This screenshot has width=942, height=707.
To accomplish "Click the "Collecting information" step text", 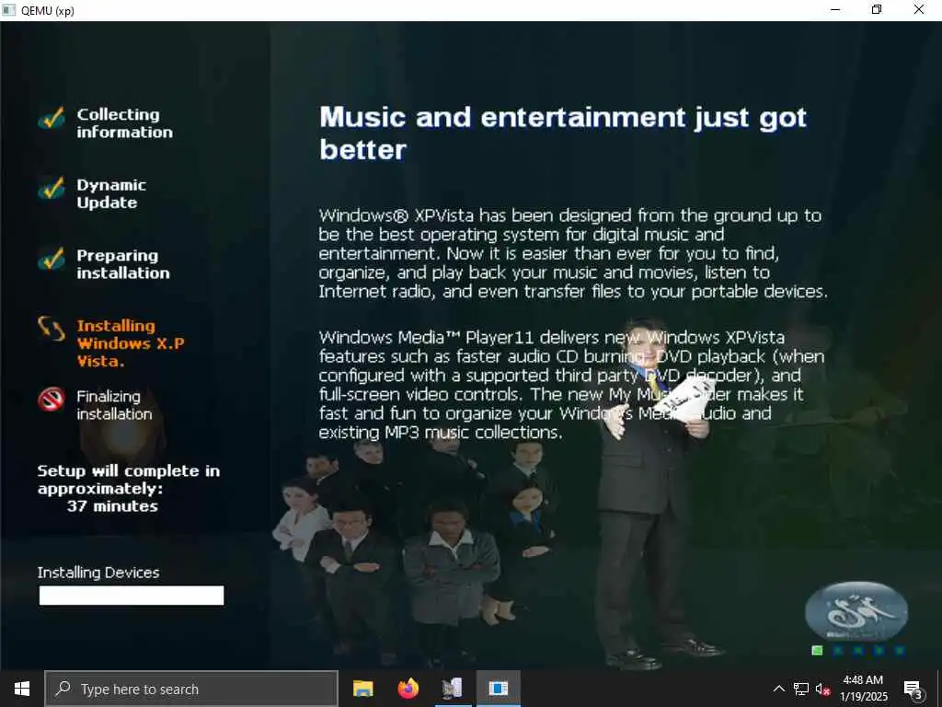I will pyautogui.click(x=124, y=123).
